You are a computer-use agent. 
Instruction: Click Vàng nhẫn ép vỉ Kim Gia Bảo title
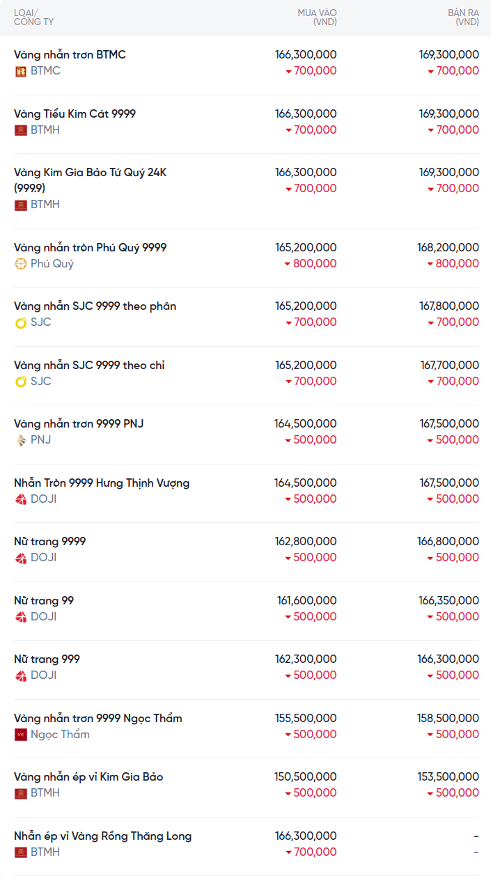[88, 776]
